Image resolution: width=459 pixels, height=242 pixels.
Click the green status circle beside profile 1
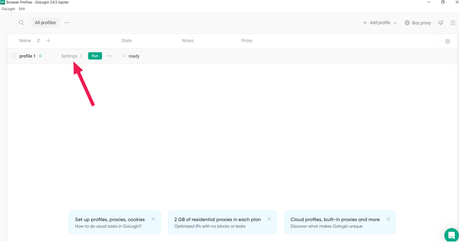coord(41,56)
